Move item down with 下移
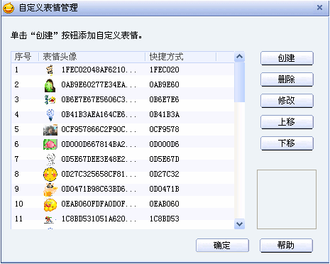 pos(287,143)
